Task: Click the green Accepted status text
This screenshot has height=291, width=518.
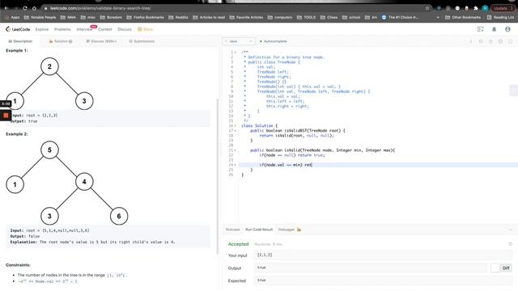Action: [x=238, y=244]
